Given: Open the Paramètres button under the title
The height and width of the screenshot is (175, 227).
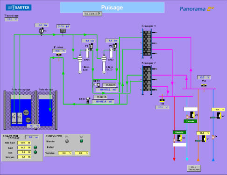Looking at the screenshot, I should tap(92, 14).
